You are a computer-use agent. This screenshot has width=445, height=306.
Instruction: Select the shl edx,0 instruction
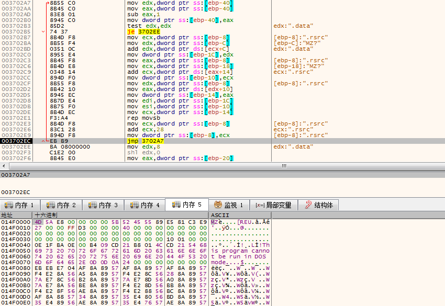143,153
